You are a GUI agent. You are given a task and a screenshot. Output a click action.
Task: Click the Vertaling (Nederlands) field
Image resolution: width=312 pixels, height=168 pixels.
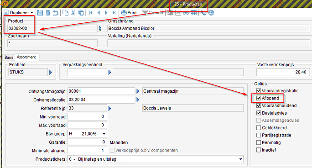[209, 43]
